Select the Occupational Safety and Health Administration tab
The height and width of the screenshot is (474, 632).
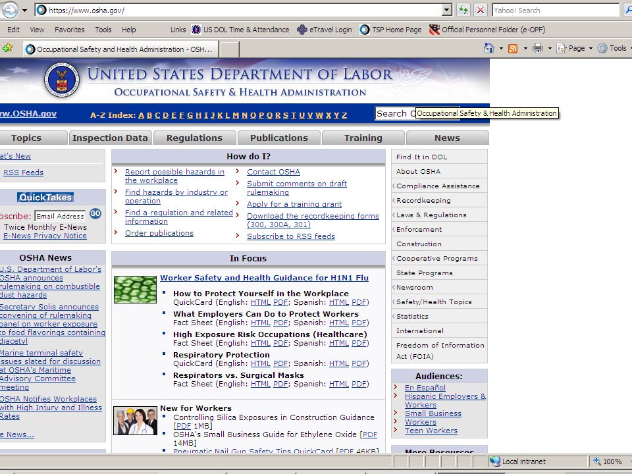[x=121, y=49]
